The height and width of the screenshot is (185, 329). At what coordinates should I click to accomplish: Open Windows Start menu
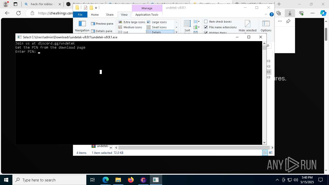[6, 180]
